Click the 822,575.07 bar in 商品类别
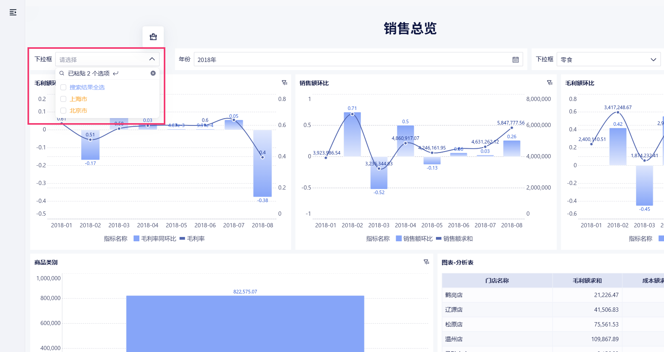The width and height of the screenshot is (664, 352). [x=245, y=324]
